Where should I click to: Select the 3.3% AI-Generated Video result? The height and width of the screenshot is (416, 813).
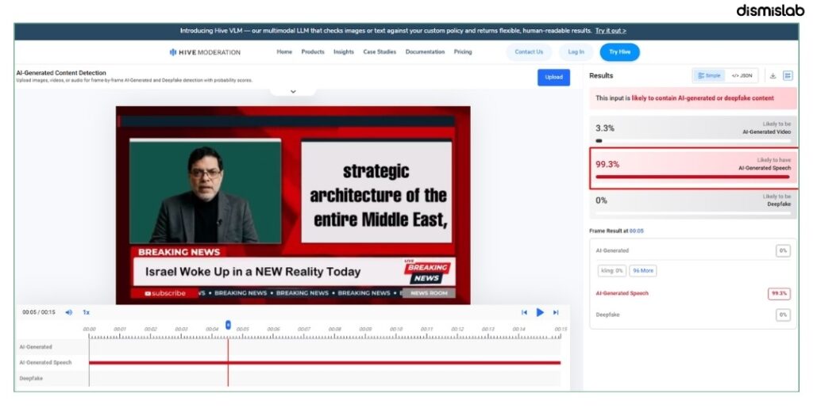pos(692,131)
